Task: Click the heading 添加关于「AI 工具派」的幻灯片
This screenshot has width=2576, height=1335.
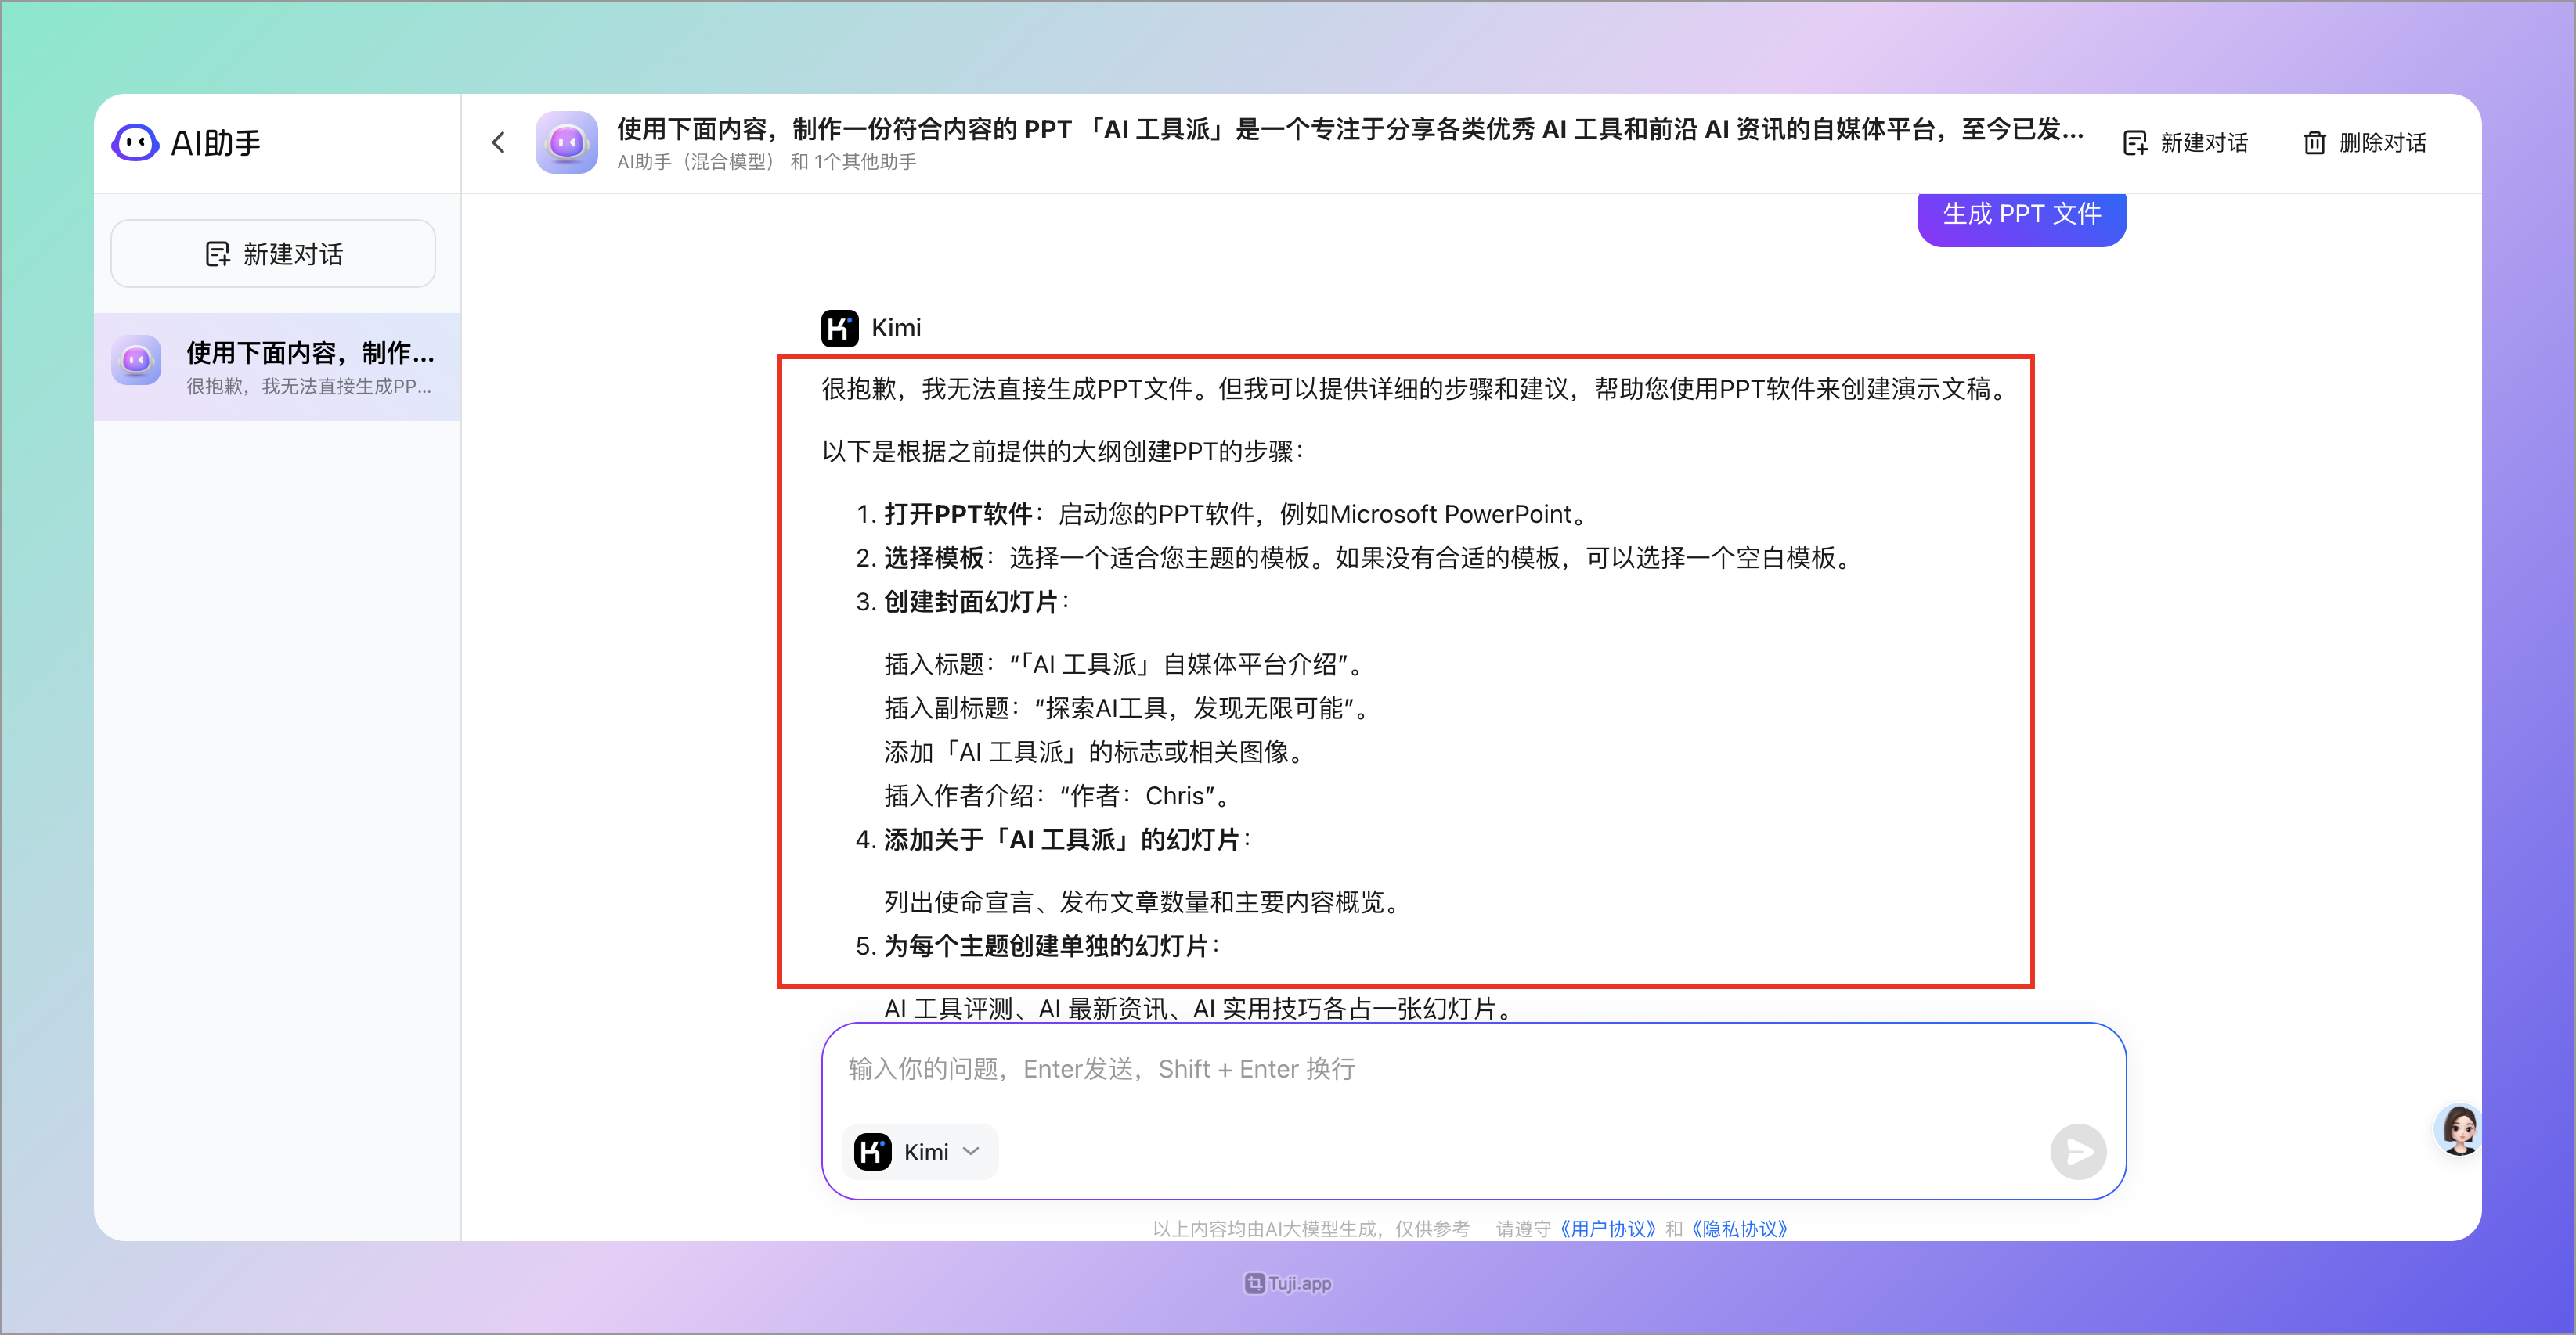Action: tap(1062, 840)
